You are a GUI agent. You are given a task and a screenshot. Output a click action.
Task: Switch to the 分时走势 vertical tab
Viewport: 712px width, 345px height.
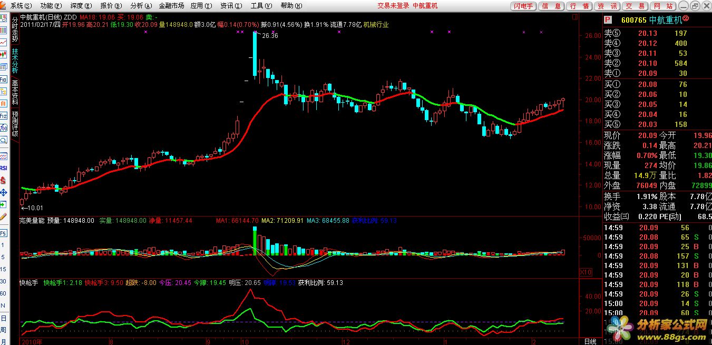coord(15,29)
